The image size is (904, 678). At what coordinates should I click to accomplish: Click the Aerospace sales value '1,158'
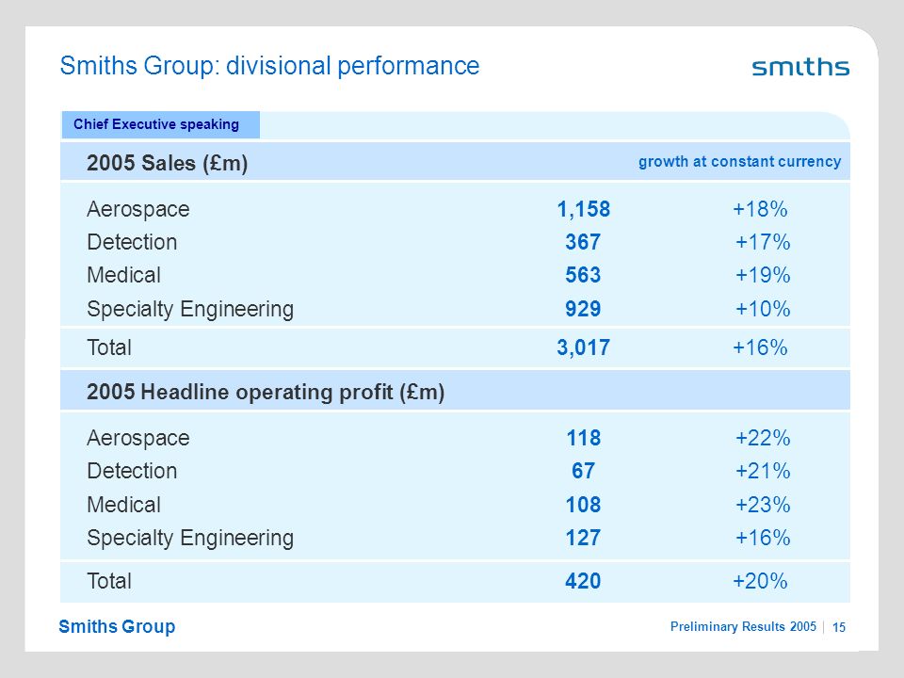coord(584,209)
